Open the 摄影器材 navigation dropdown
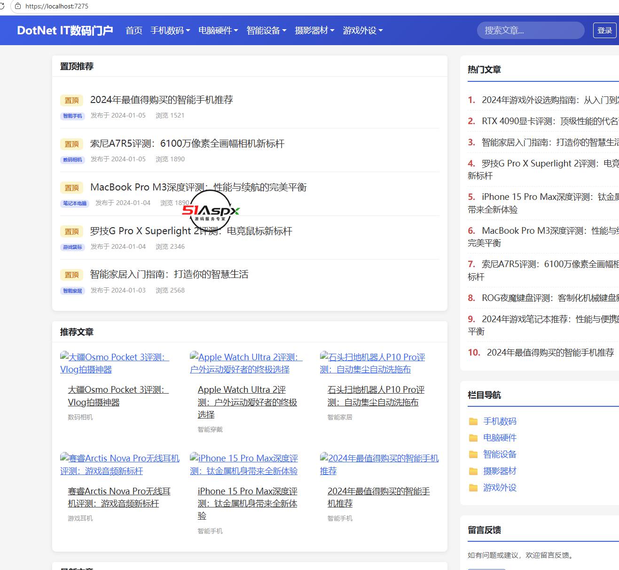Screen dimensions: 619x570 pyautogui.click(x=314, y=31)
